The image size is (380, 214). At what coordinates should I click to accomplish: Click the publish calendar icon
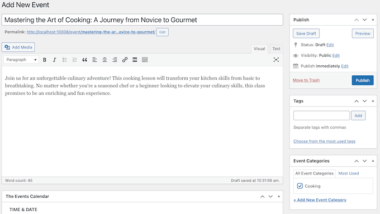click(x=296, y=66)
